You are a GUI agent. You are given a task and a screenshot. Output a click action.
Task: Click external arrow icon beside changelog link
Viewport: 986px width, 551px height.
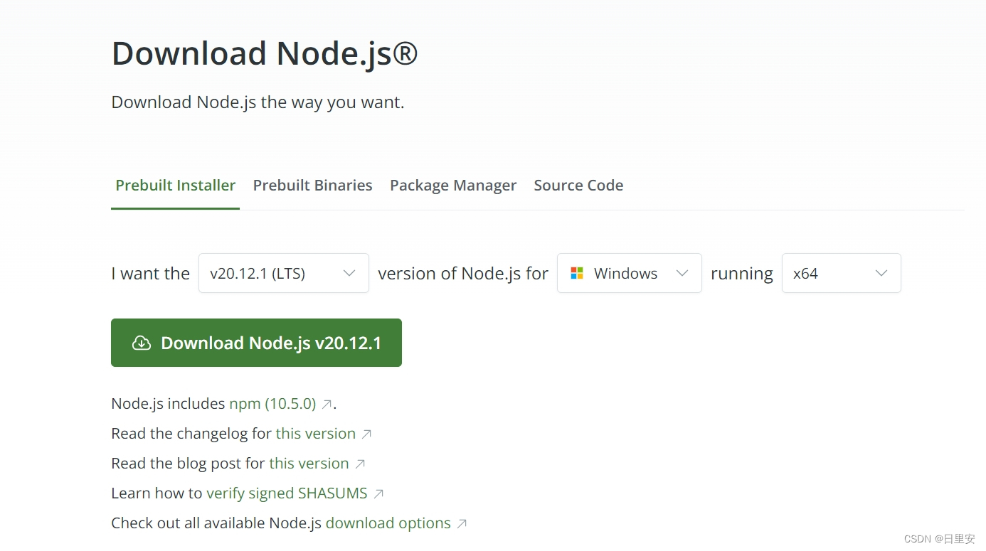coord(366,434)
